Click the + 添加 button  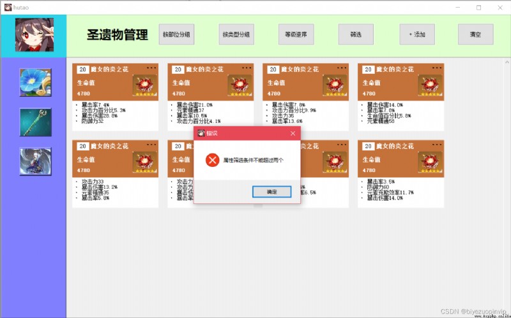pyautogui.click(x=417, y=34)
